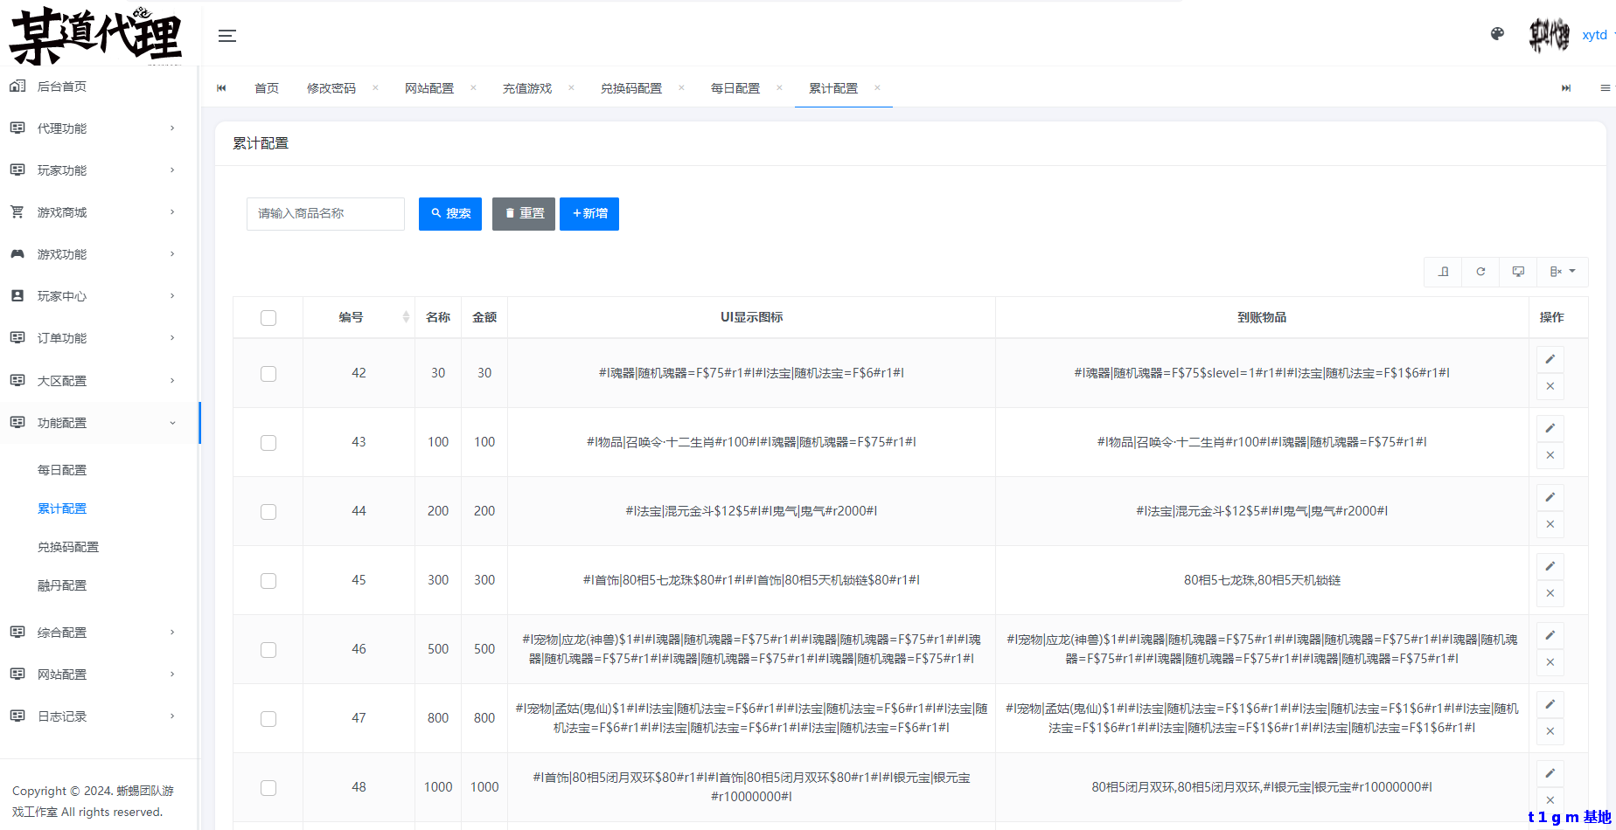Click the refresh table icon
Image resolution: width=1616 pixels, height=830 pixels.
click(1480, 272)
